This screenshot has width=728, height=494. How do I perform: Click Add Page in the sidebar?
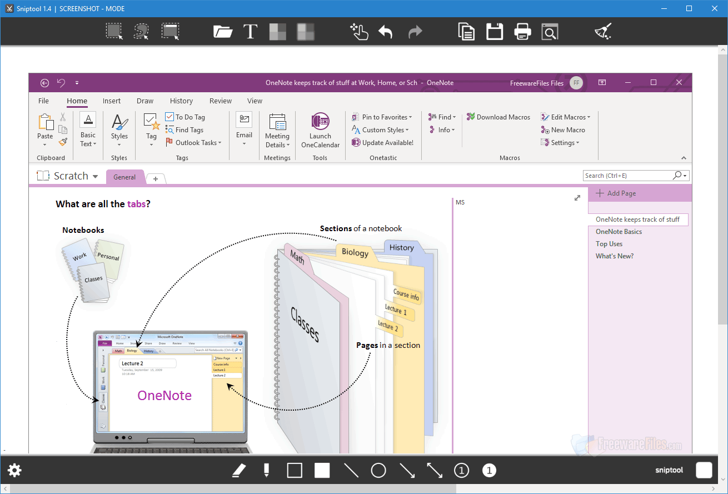tap(617, 193)
